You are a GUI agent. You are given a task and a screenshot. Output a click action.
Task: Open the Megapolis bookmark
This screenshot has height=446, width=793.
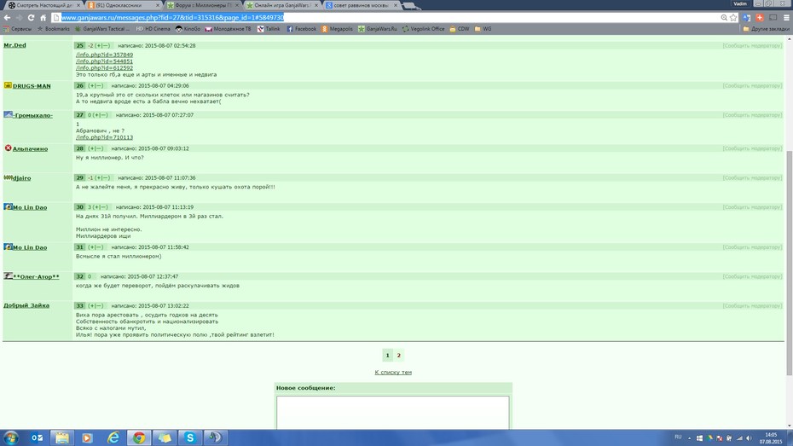pos(337,29)
